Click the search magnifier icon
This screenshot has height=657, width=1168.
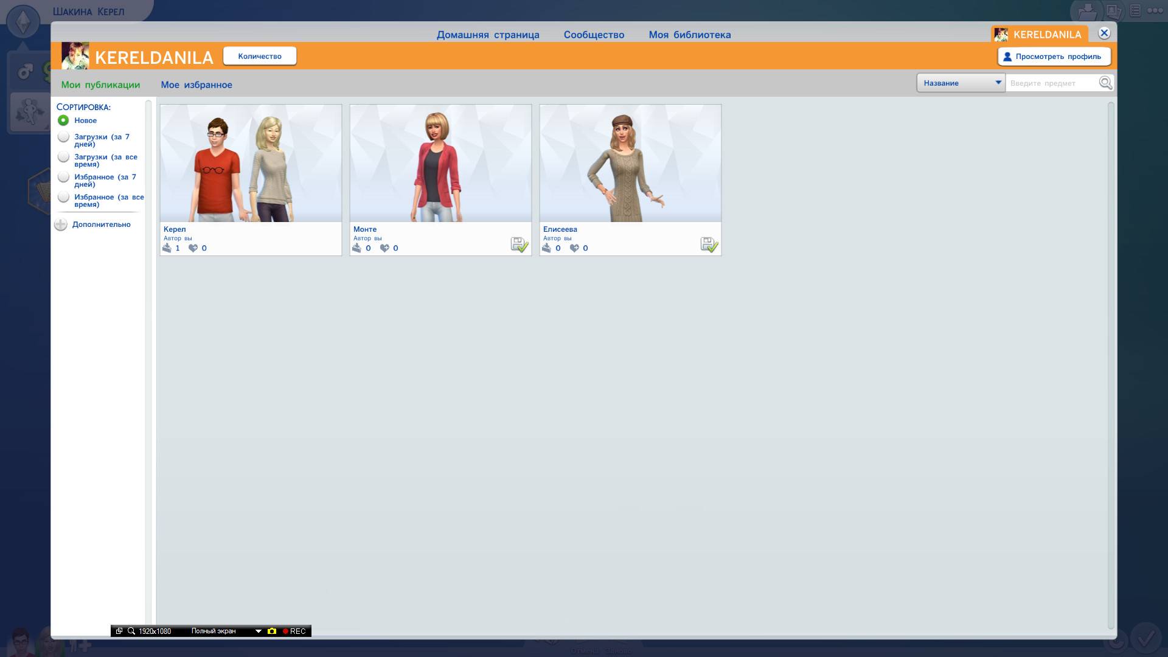pyautogui.click(x=1105, y=83)
